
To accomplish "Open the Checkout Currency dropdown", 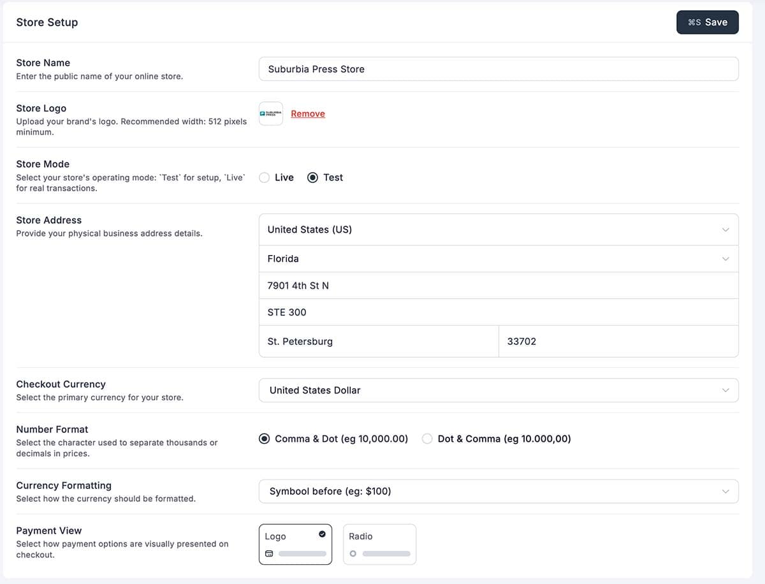I will (498, 390).
